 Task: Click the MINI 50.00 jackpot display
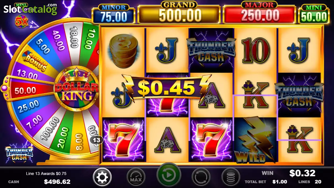click(314, 14)
